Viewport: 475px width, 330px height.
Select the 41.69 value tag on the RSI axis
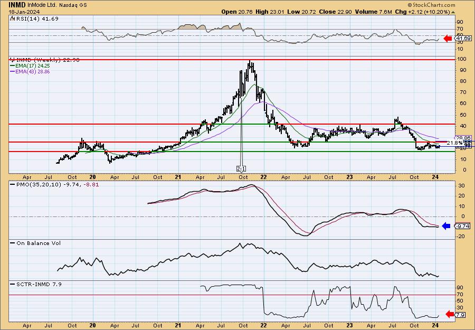tap(463, 39)
